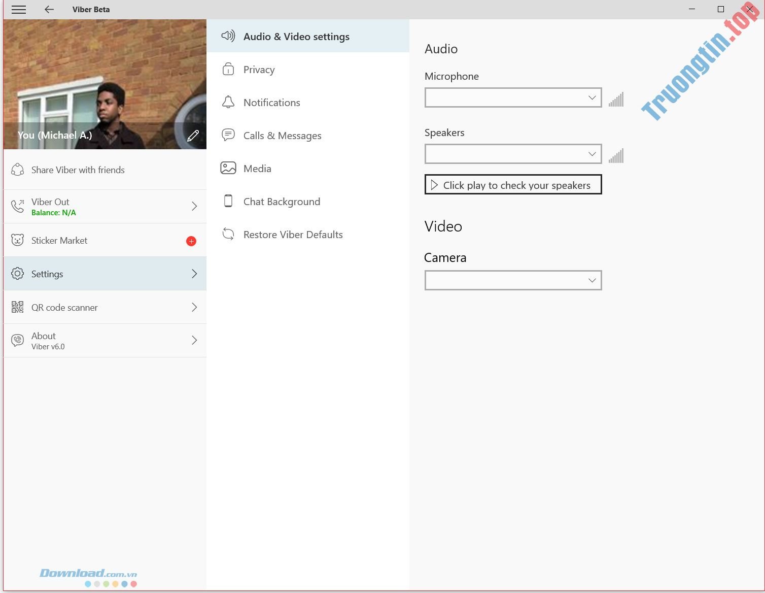The width and height of the screenshot is (765, 593).
Task: Click the profile photo thumbnail
Action: 105,84
